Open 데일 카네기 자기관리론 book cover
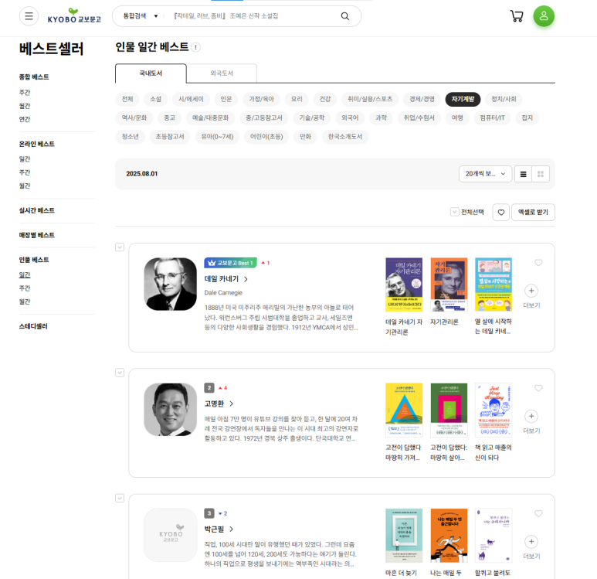597x579 pixels. [404, 284]
